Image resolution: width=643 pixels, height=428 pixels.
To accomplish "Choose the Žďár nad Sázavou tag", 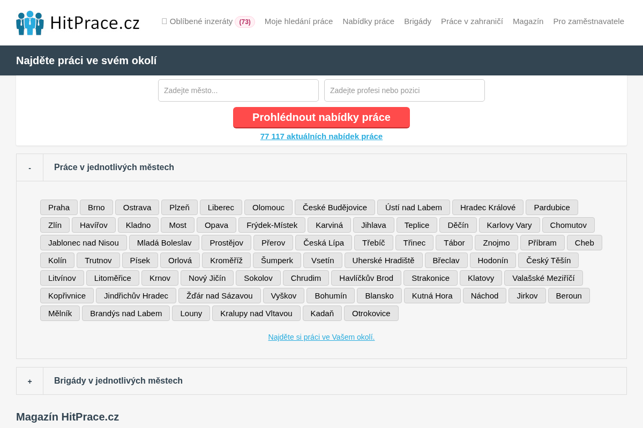I will tap(220, 296).
